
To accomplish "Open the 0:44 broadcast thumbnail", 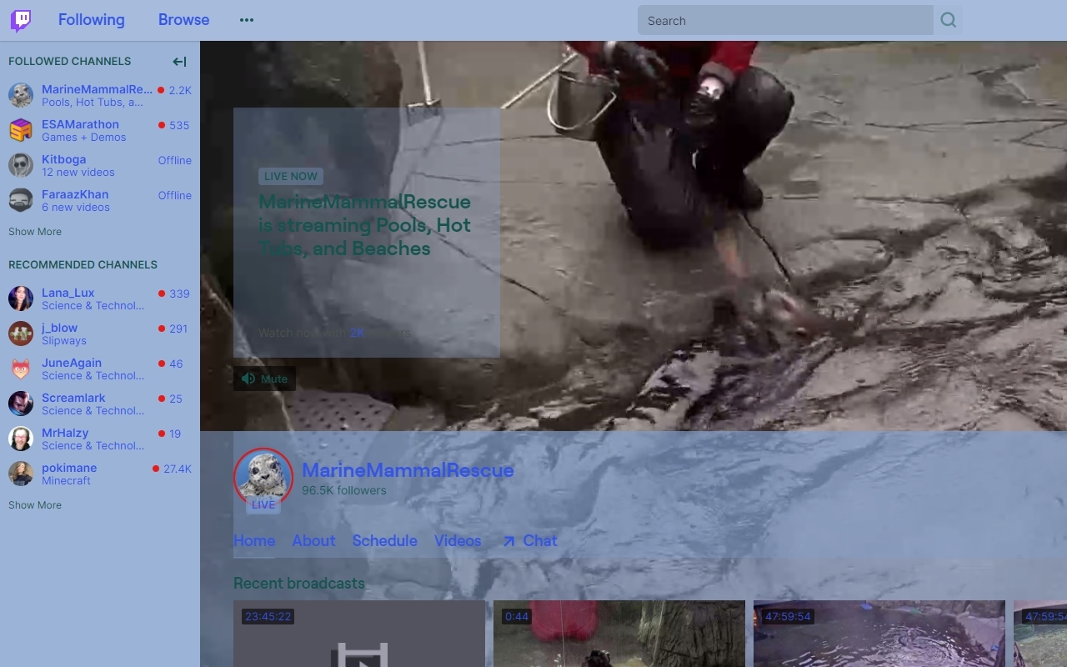I will pos(619,634).
